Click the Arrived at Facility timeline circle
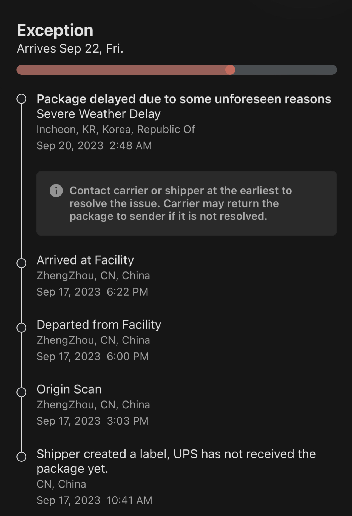Image resolution: width=352 pixels, height=516 pixels. (21, 263)
